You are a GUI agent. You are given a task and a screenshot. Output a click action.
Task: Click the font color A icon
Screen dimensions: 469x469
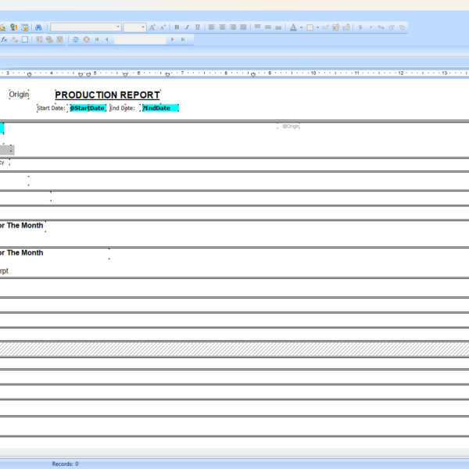293,27
